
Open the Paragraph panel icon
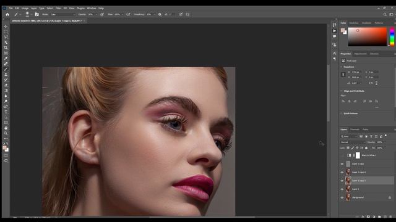(334, 59)
